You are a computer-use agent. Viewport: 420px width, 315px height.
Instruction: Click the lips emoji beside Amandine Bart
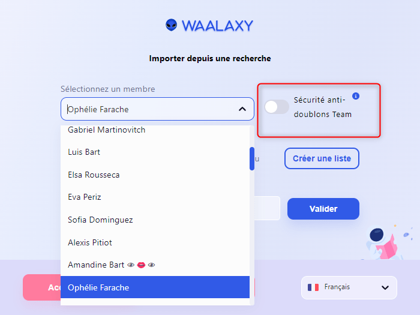coord(141,265)
